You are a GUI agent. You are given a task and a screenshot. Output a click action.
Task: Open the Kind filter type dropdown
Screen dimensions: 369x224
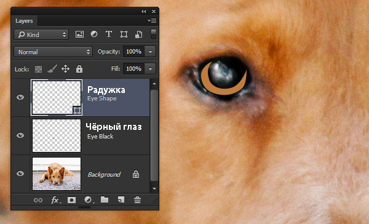41,34
